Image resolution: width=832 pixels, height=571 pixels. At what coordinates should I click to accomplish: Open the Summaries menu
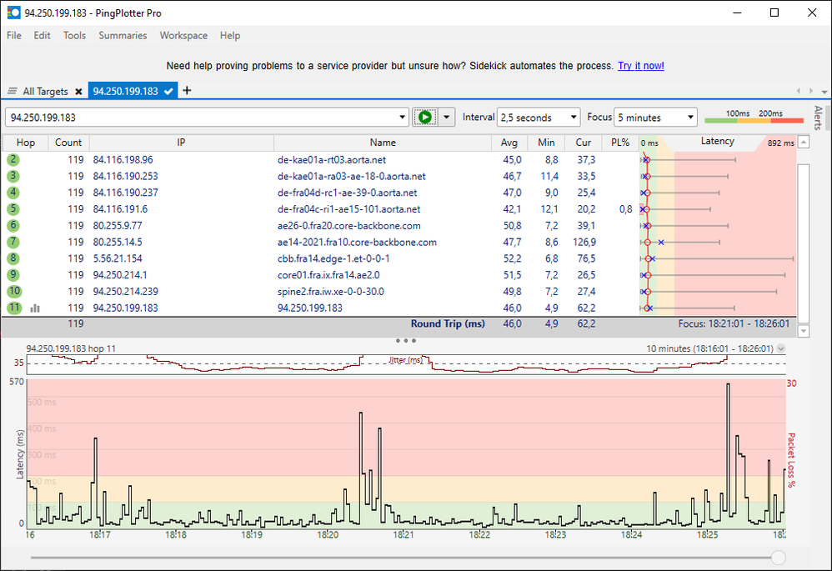coord(123,36)
